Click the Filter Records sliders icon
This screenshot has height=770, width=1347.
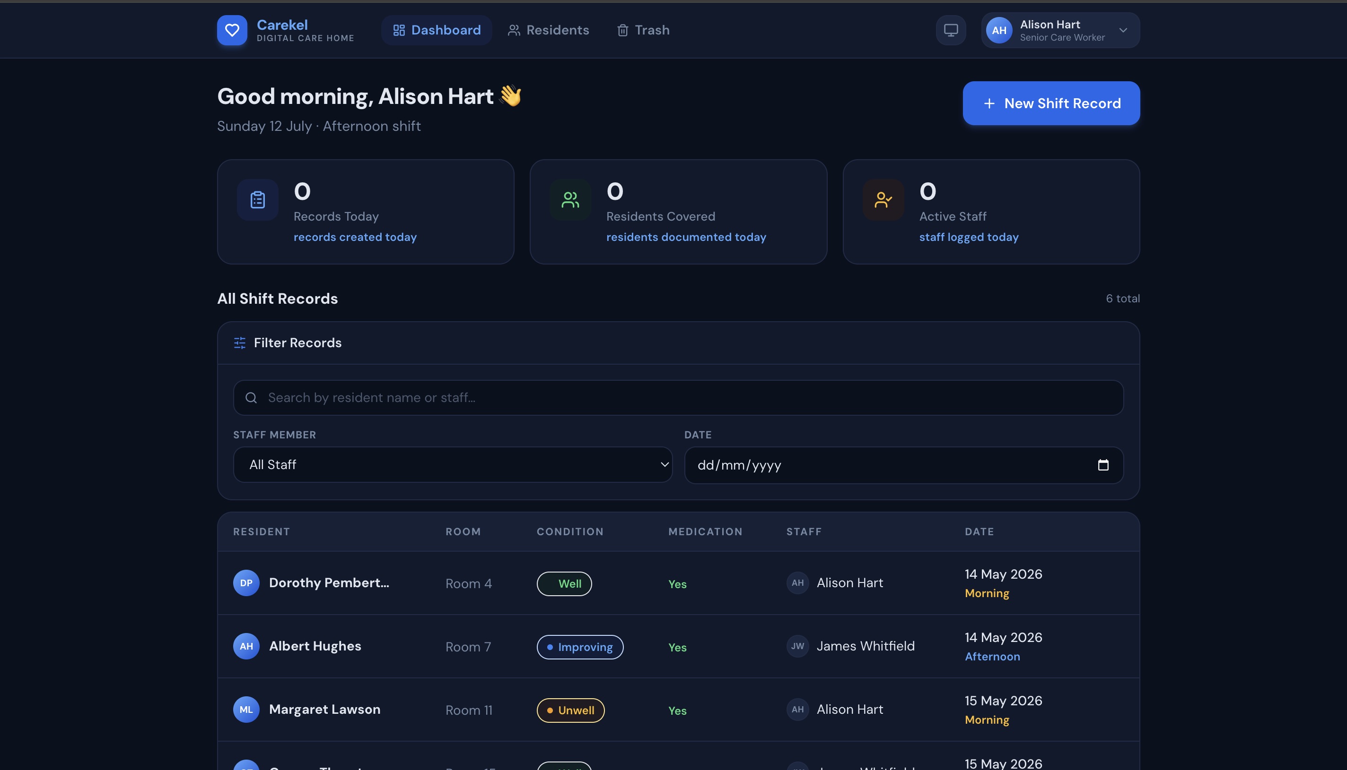point(240,342)
